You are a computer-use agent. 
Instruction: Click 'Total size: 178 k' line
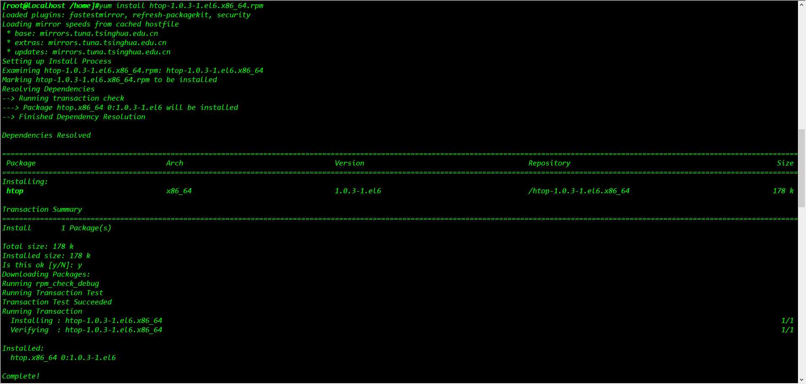pos(38,246)
